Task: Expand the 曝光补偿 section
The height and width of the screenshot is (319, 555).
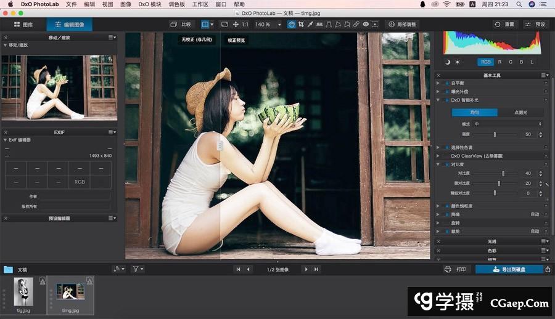Action: (438, 91)
